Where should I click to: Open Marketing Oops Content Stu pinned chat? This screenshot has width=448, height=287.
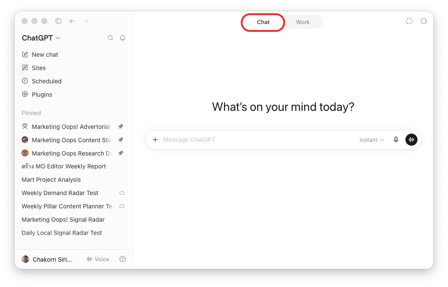pyautogui.click(x=71, y=140)
